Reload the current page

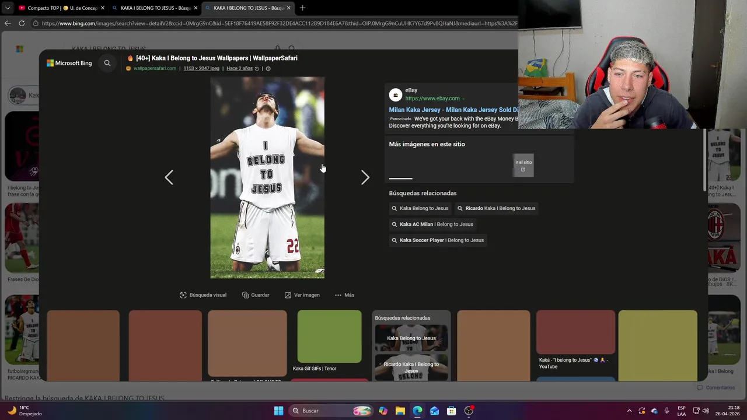22,23
